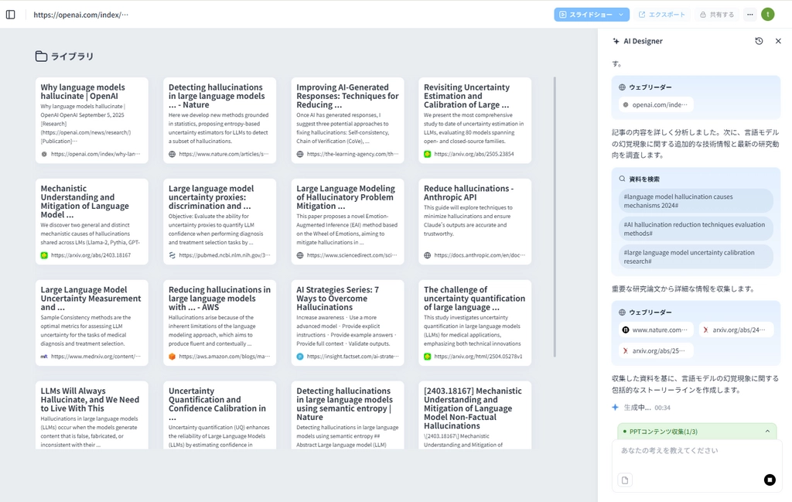Click the '#language model hallucination causes' search tag
The height and width of the screenshot is (502, 792).
[695, 201]
